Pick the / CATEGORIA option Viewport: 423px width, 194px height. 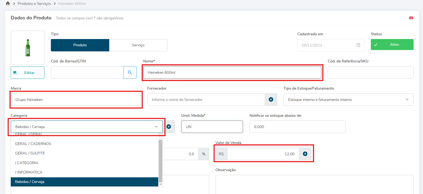[x=84, y=163]
